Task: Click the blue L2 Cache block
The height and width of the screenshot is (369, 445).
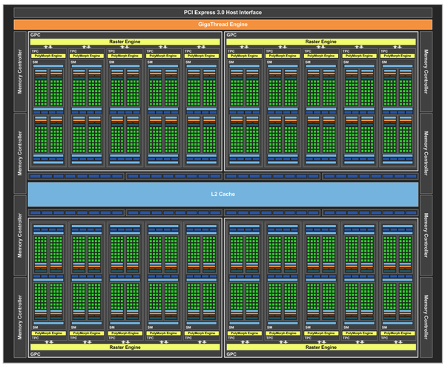Action: tap(223, 195)
